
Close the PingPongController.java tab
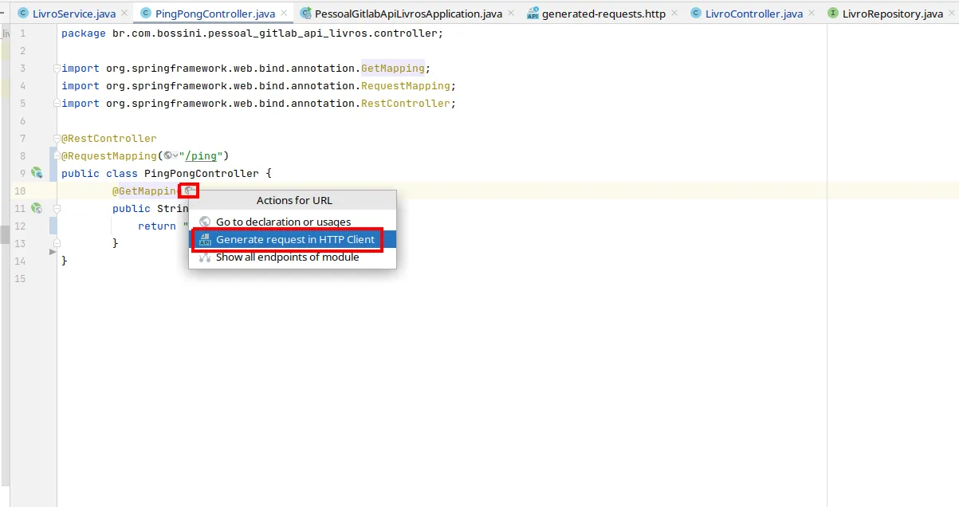point(283,14)
